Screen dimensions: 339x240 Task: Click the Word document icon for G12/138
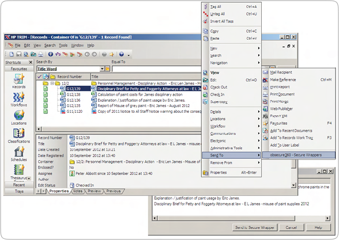point(63,94)
